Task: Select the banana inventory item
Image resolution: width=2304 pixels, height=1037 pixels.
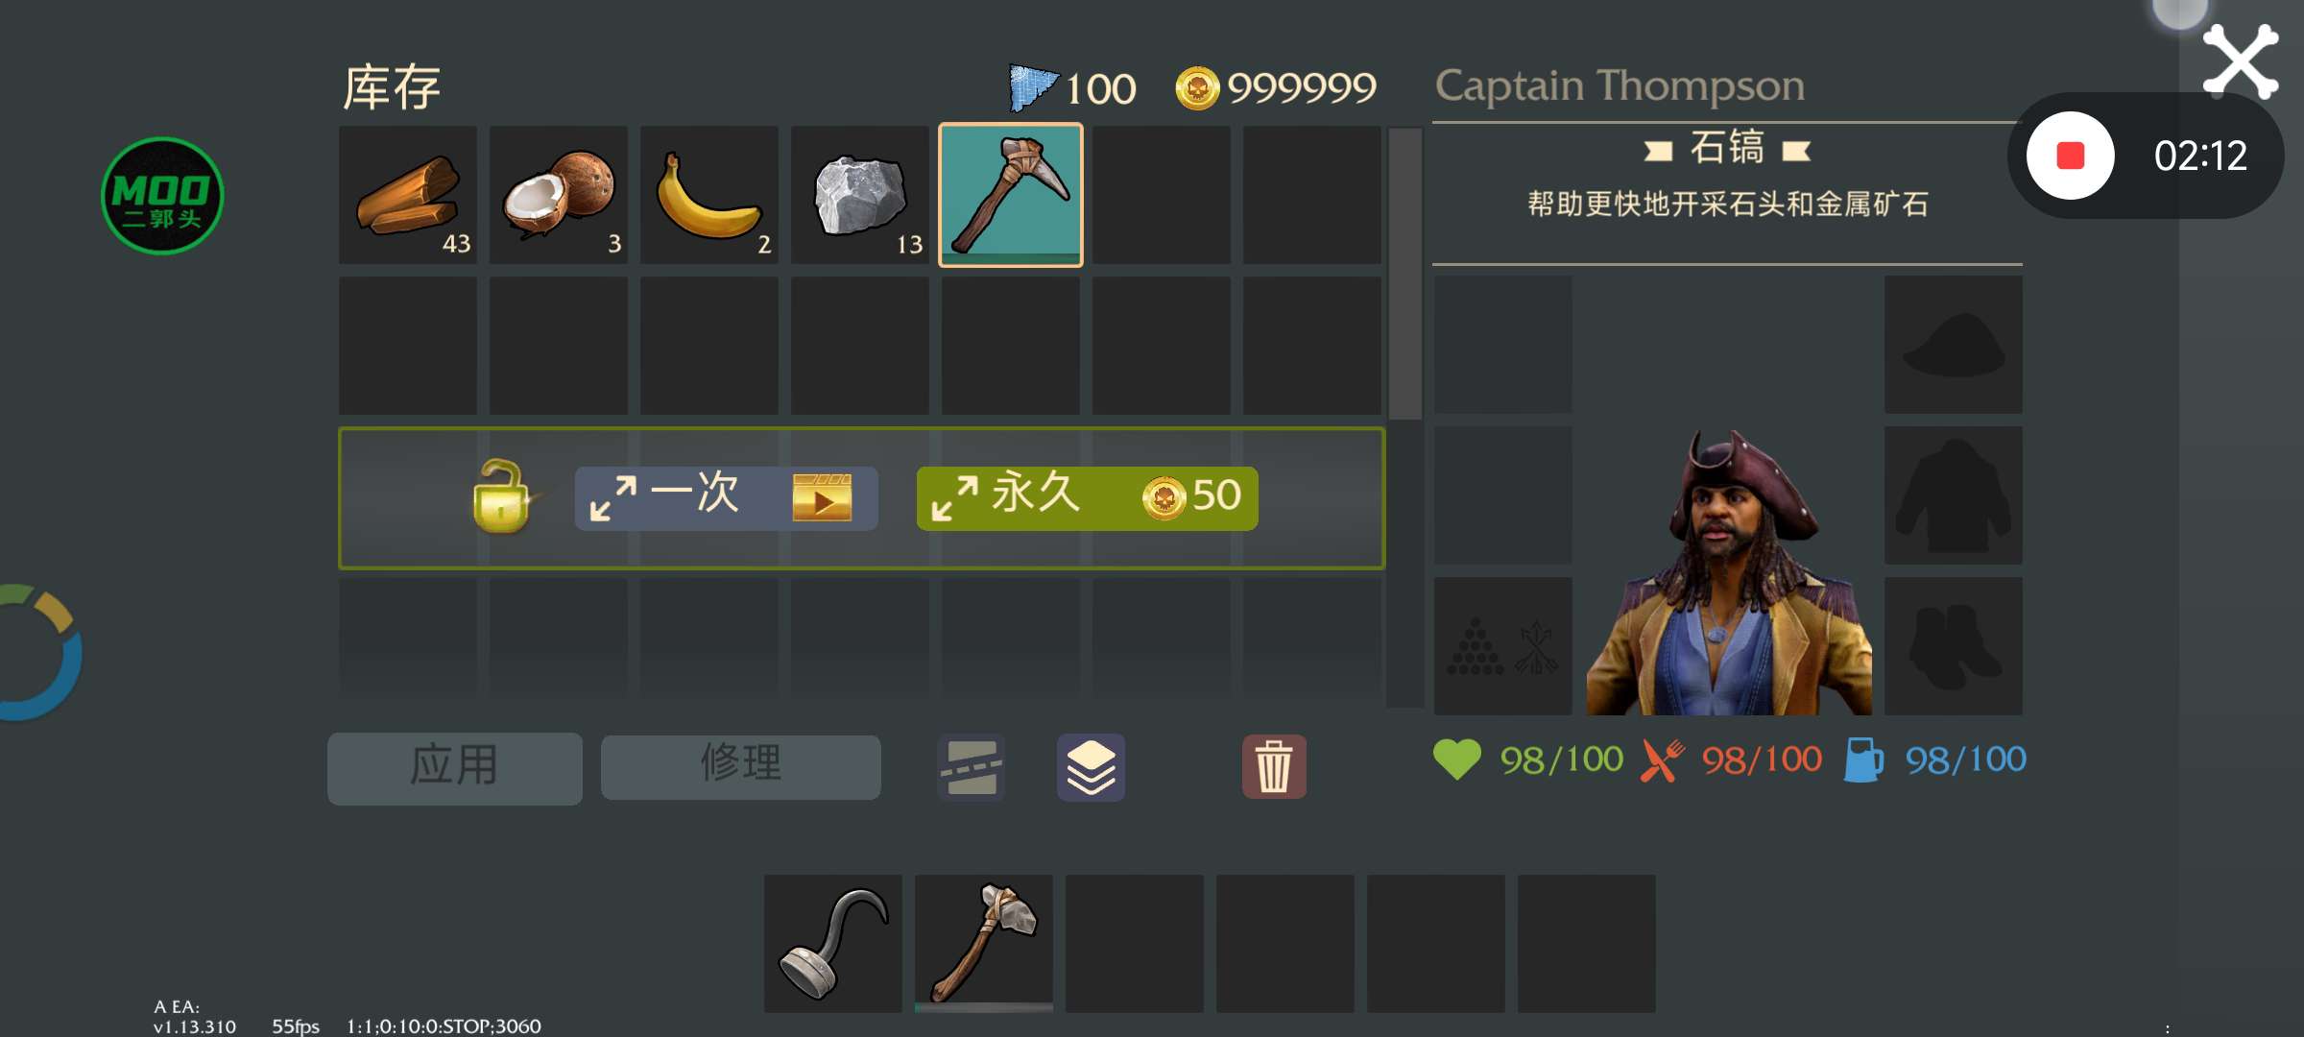Action: tap(709, 195)
